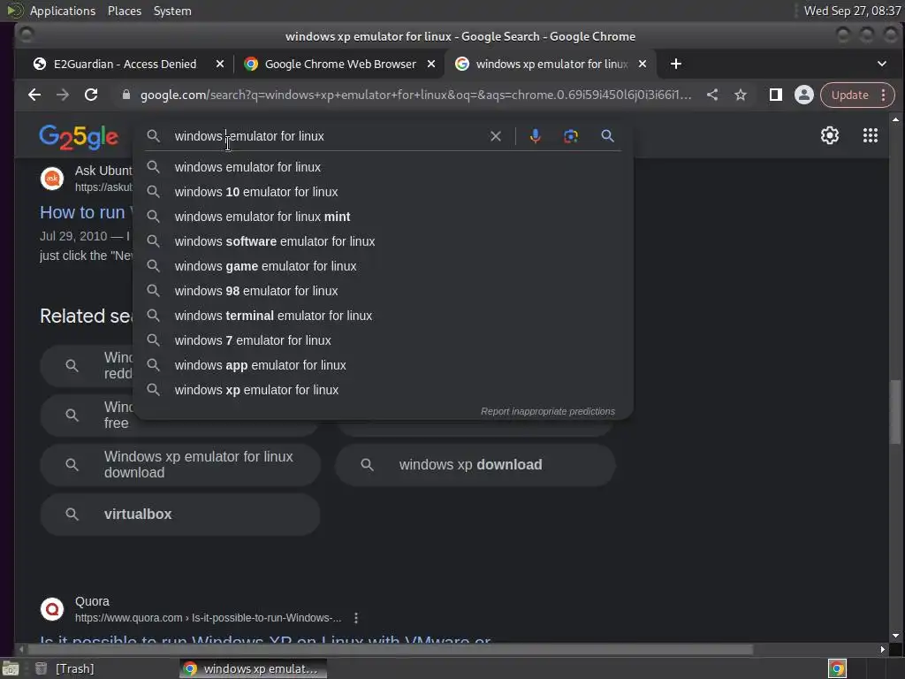Click the [Trash] taskbar entry
905x679 pixels.
pos(65,668)
